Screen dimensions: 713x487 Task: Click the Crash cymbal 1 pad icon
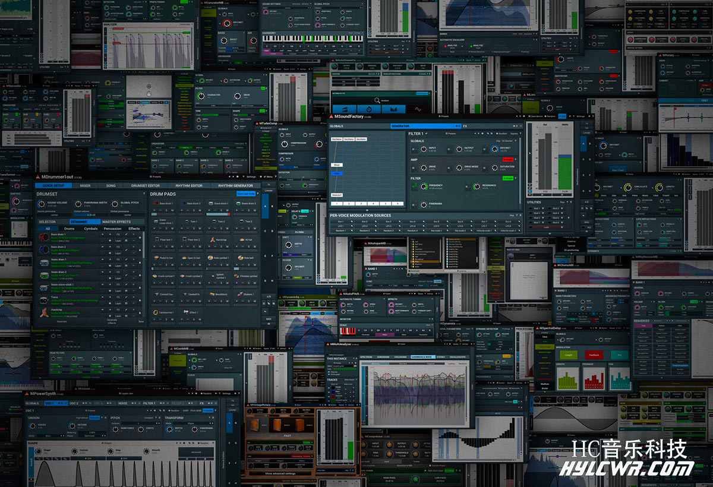[x=154, y=276]
